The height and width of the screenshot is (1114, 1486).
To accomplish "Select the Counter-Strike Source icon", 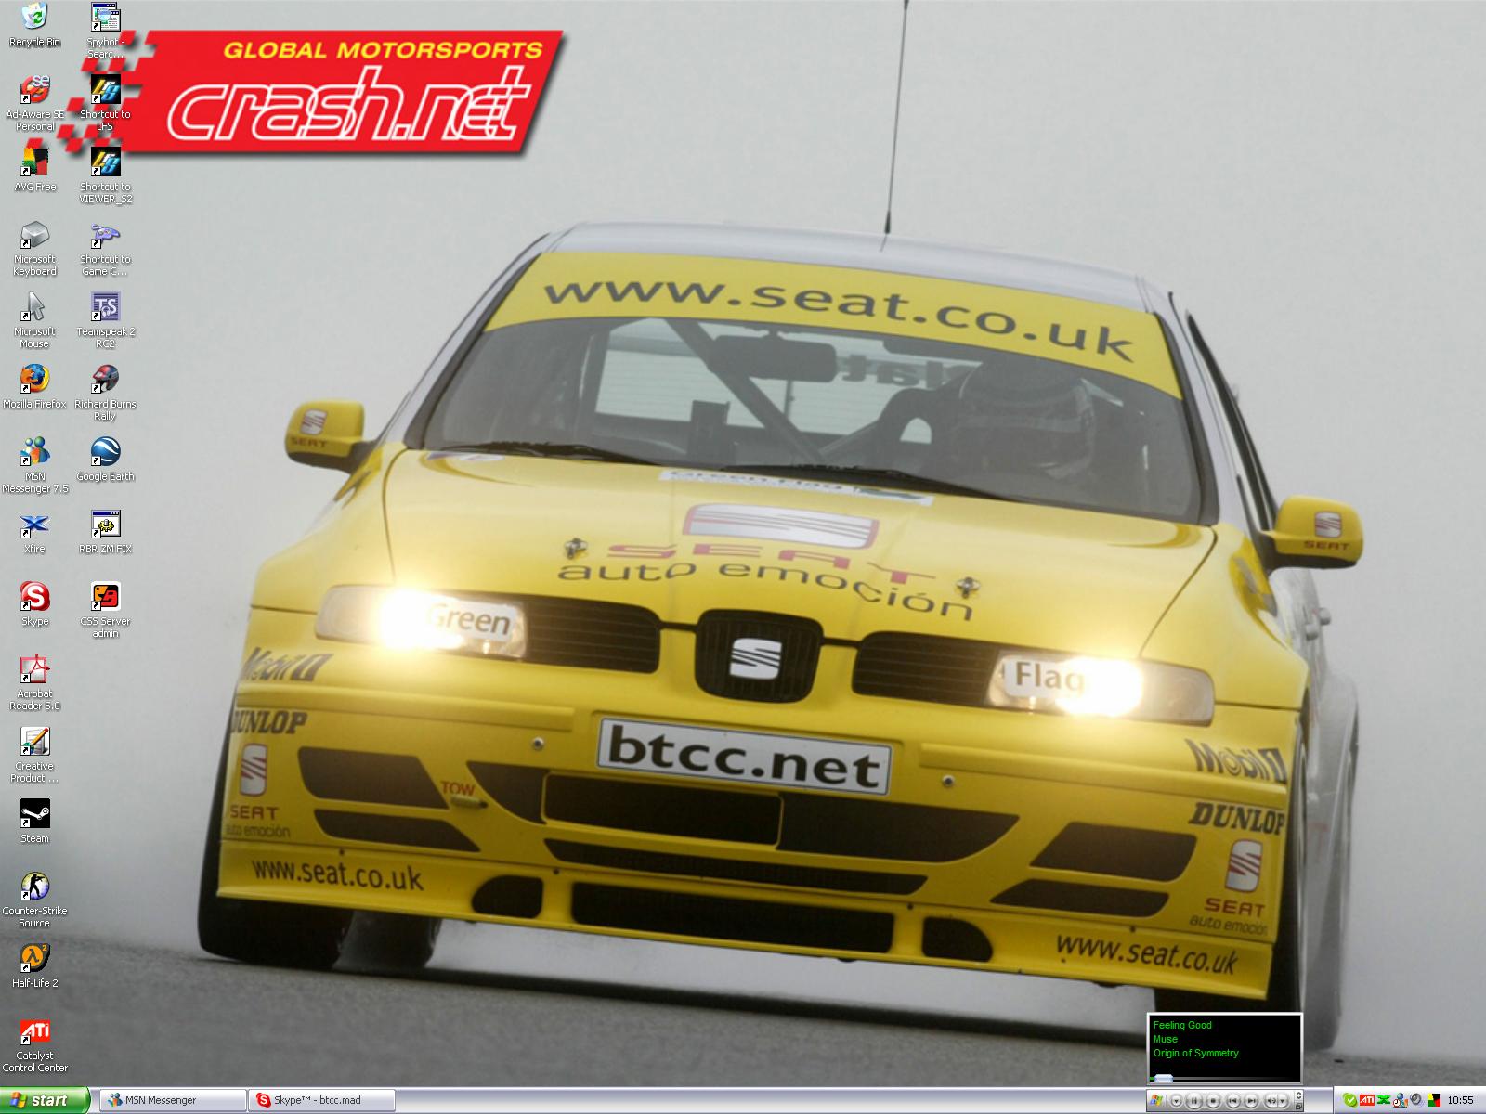I will coord(34,900).
